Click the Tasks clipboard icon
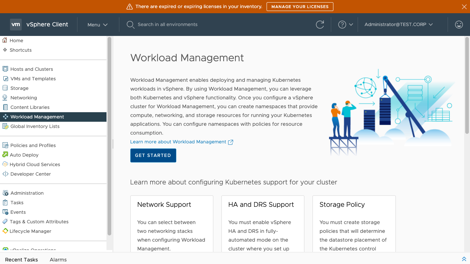 (5, 202)
